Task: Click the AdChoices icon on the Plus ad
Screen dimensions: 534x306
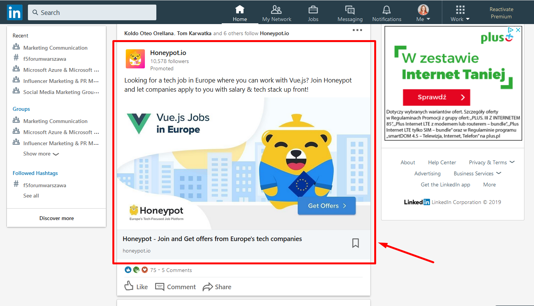Action: coord(510,30)
